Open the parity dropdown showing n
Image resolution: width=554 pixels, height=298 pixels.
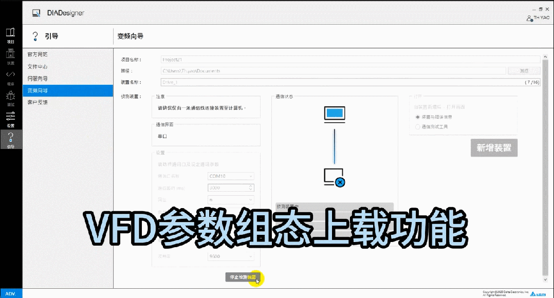click(x=231, y=199)
